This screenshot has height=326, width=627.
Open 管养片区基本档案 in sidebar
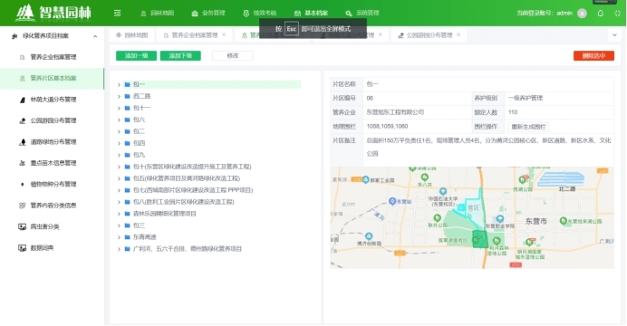click(52, 78)
